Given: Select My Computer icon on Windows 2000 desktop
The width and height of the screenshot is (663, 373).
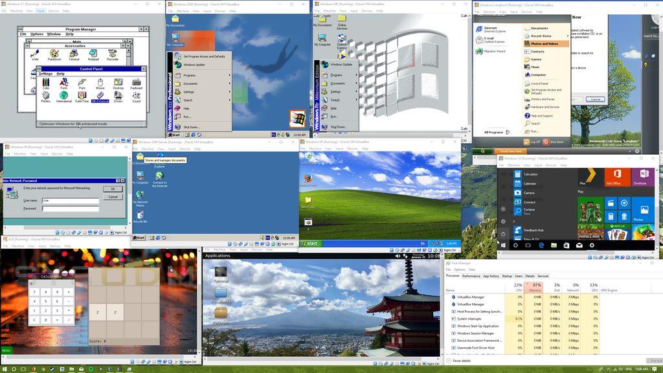Looking at the screenshot, I should point(175,40).
